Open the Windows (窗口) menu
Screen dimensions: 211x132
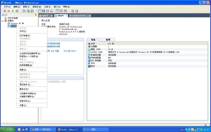pos(57,7)
